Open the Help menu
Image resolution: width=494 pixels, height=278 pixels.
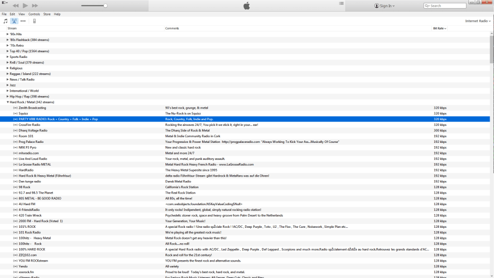[x=57, y=14]
